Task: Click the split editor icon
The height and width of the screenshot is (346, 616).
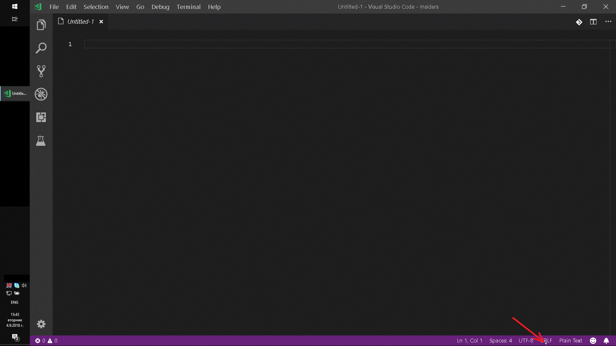Action: (593, 21)
